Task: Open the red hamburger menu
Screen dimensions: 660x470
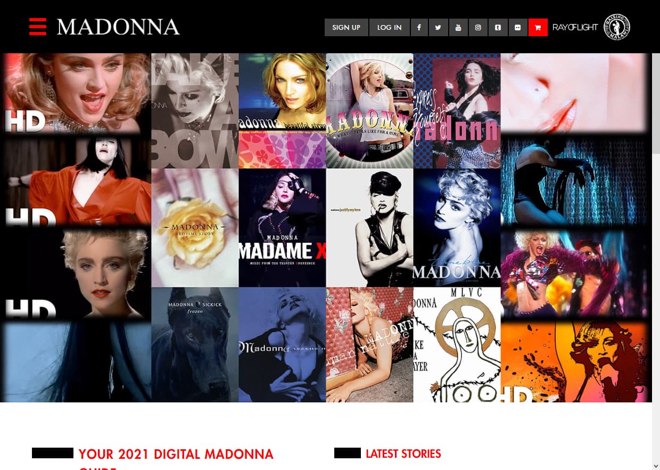Action: (38, 27)
